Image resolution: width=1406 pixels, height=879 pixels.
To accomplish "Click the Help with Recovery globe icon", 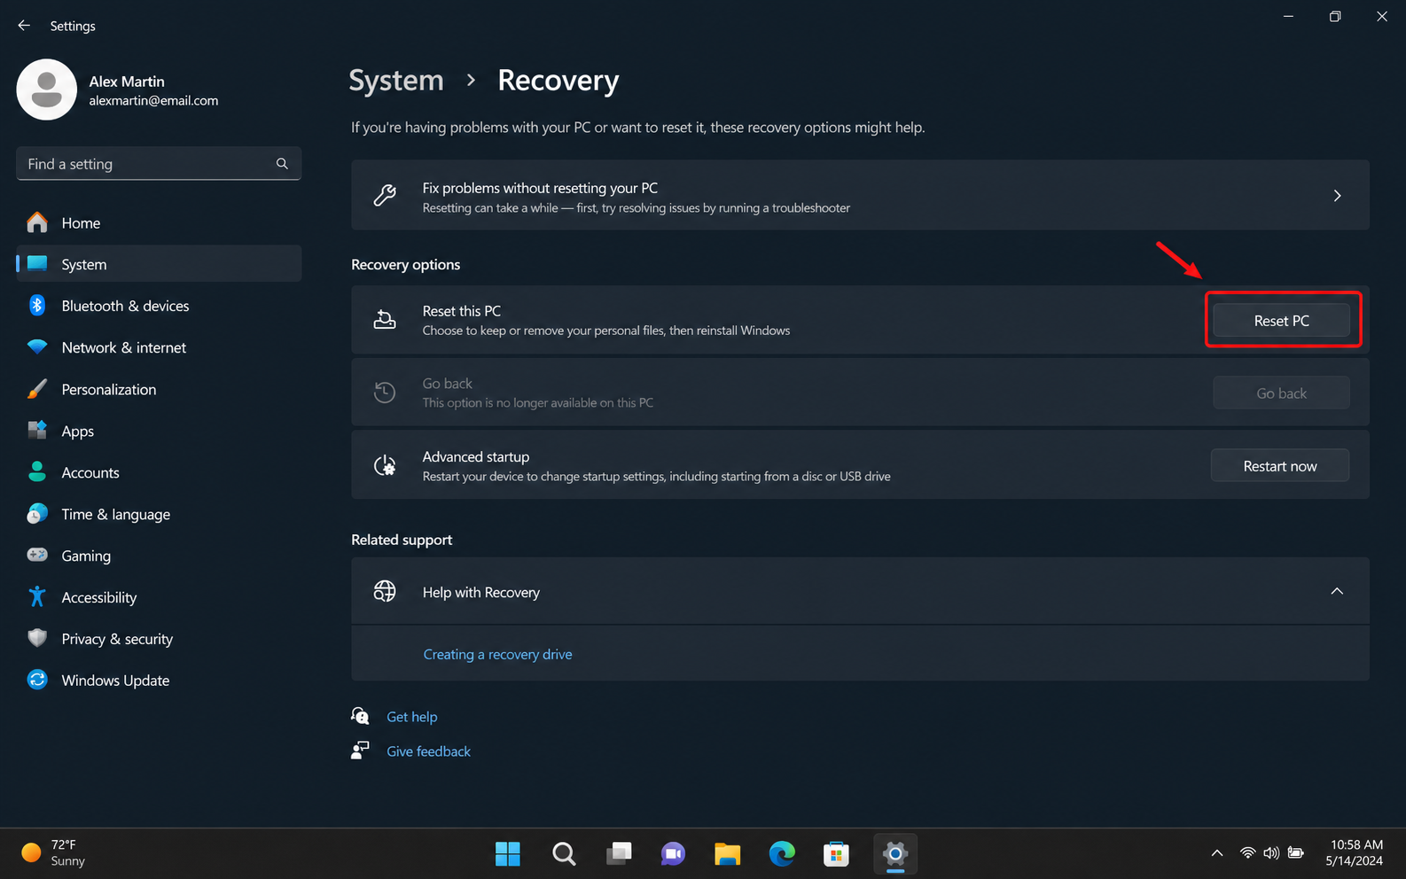I will (385, 591).
